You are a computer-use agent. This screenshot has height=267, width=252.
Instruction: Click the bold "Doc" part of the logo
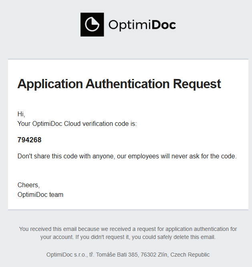pyautogui.click(x=164, y=25)
